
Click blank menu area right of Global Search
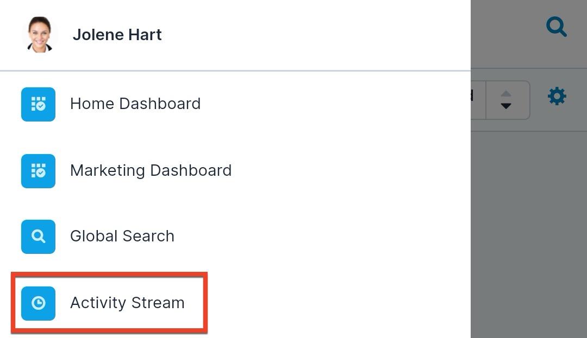click(326, 237)
